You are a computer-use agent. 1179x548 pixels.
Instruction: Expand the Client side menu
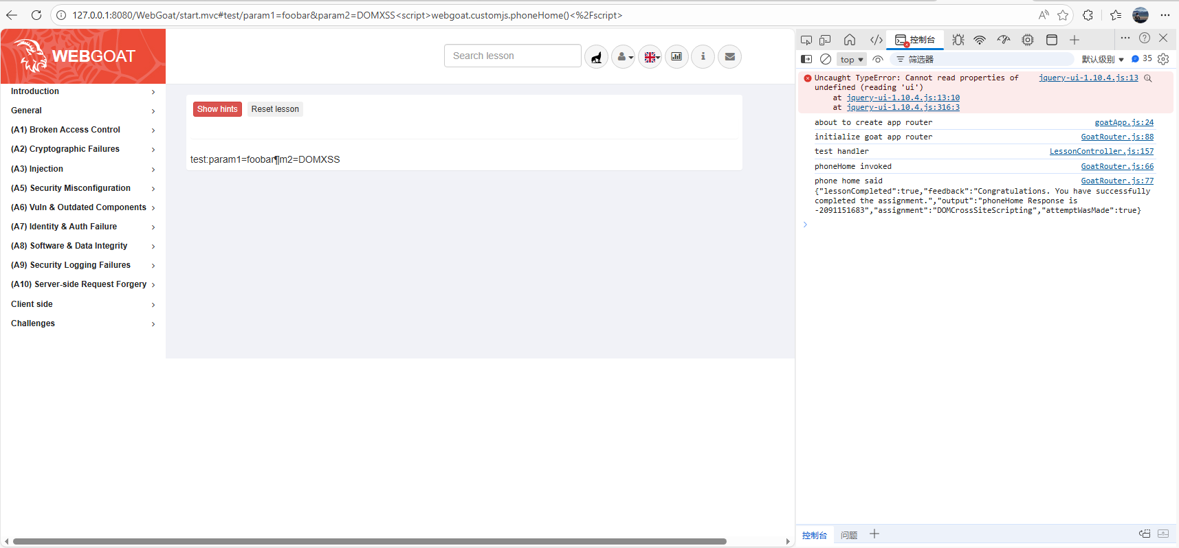[83, 304]
